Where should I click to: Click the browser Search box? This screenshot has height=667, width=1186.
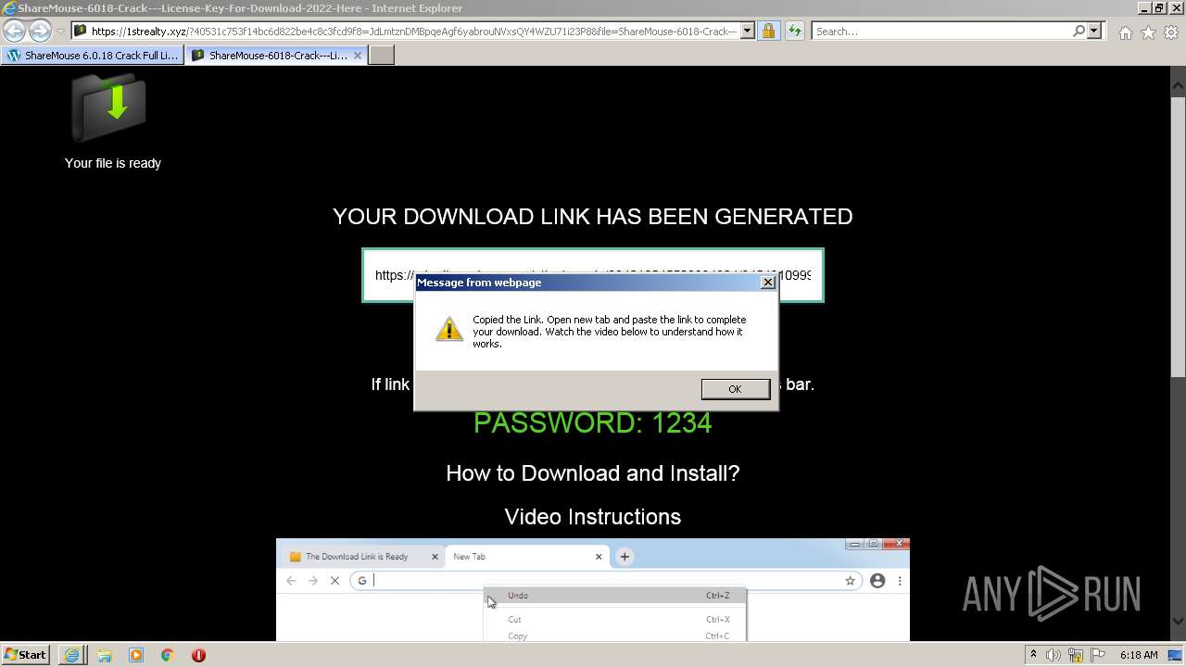tap(941, 31)
